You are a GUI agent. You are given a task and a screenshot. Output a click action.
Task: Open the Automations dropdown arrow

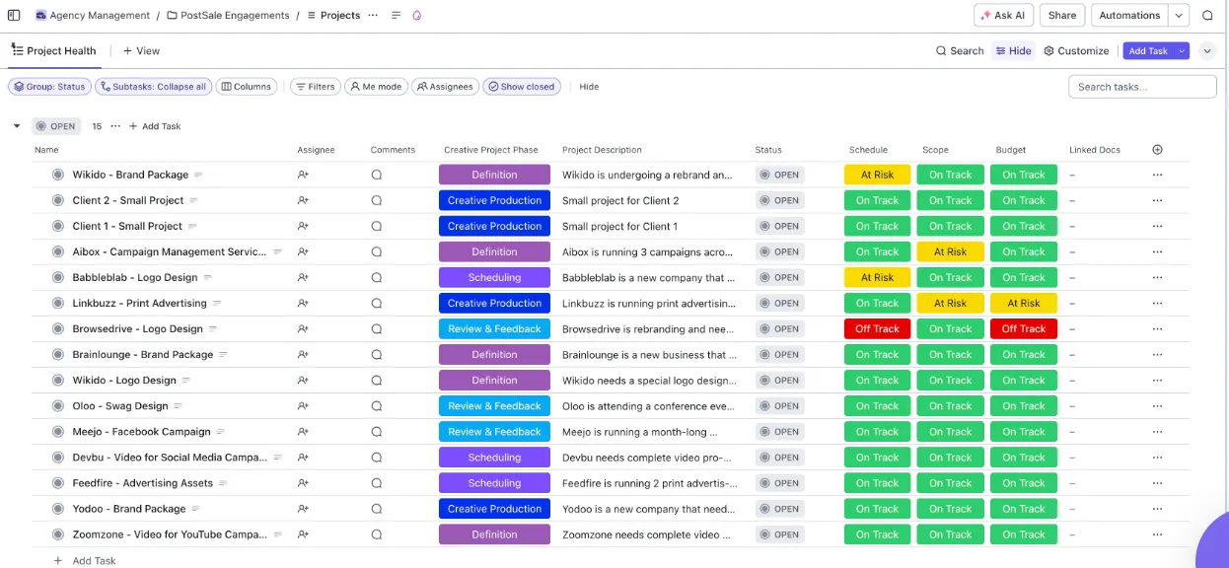pyautogui.click(x=1179, y=15)
